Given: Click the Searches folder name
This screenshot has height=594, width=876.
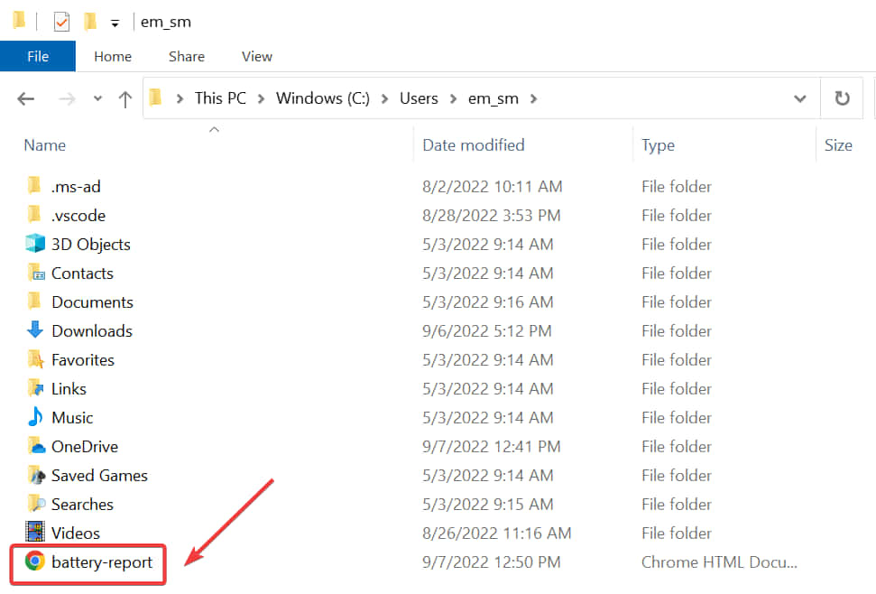Looking at the screenshot, I should click(82, 504).
